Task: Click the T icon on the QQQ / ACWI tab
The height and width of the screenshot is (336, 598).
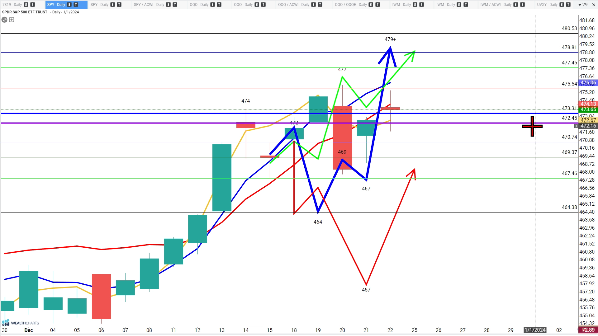Action: pyautogui.click(x=320, y=5)
